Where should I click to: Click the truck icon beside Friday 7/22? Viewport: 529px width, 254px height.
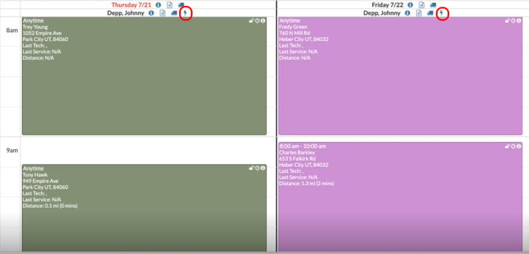[x=433, y=5]
